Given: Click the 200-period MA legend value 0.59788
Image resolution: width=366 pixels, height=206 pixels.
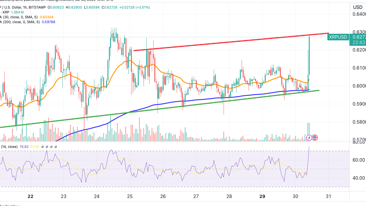Looking at the screenshot, I should (x=48, y=22).
